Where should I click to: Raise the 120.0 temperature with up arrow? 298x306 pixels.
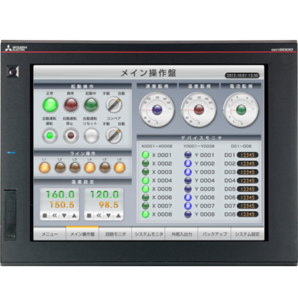click(118, 216)
